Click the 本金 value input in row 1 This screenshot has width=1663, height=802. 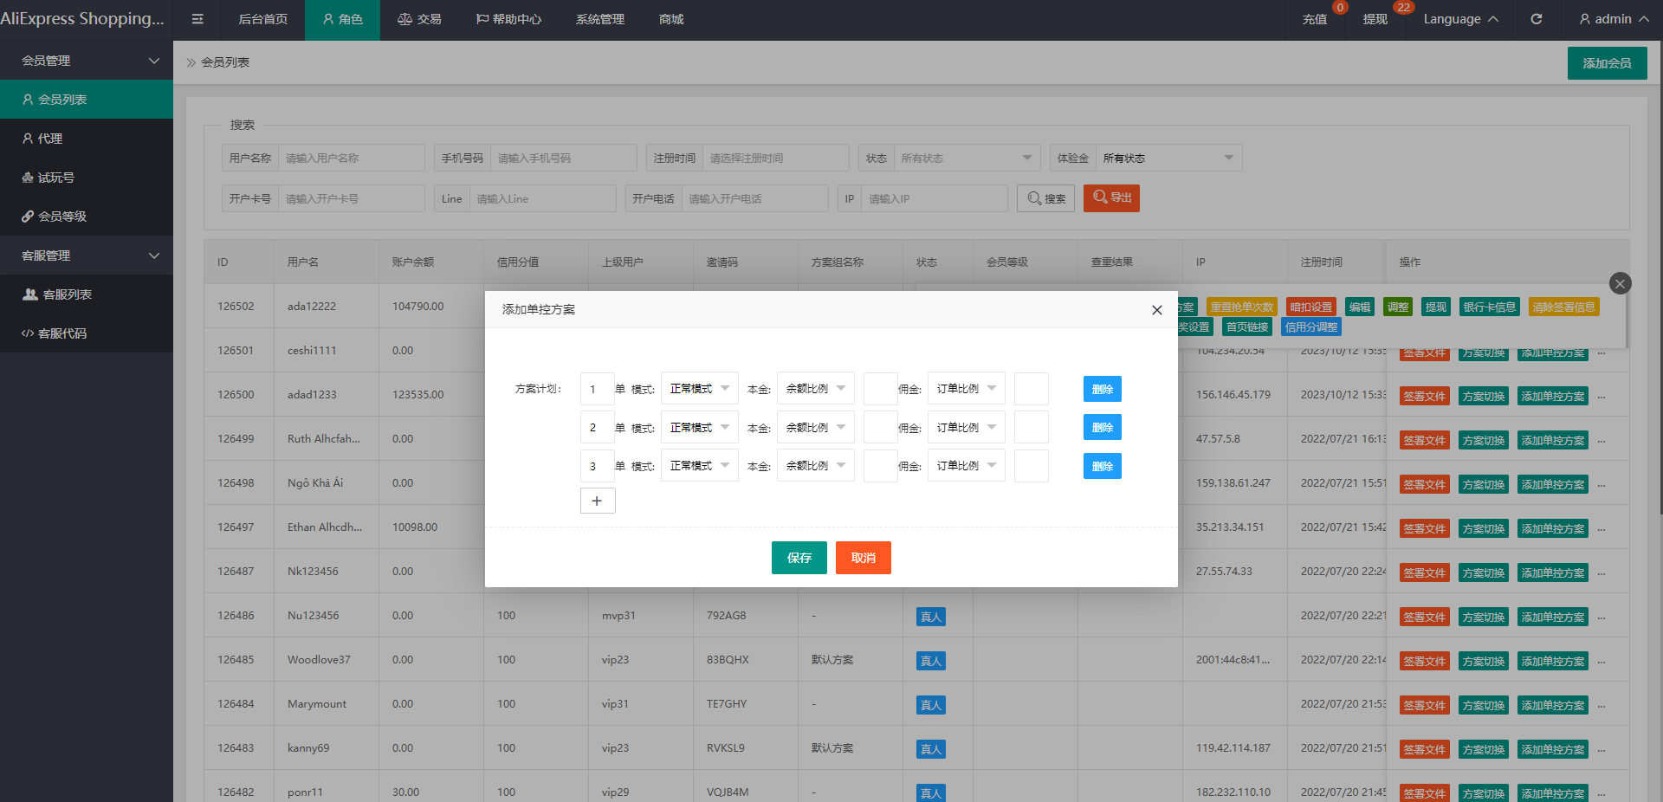coord(880,389)
